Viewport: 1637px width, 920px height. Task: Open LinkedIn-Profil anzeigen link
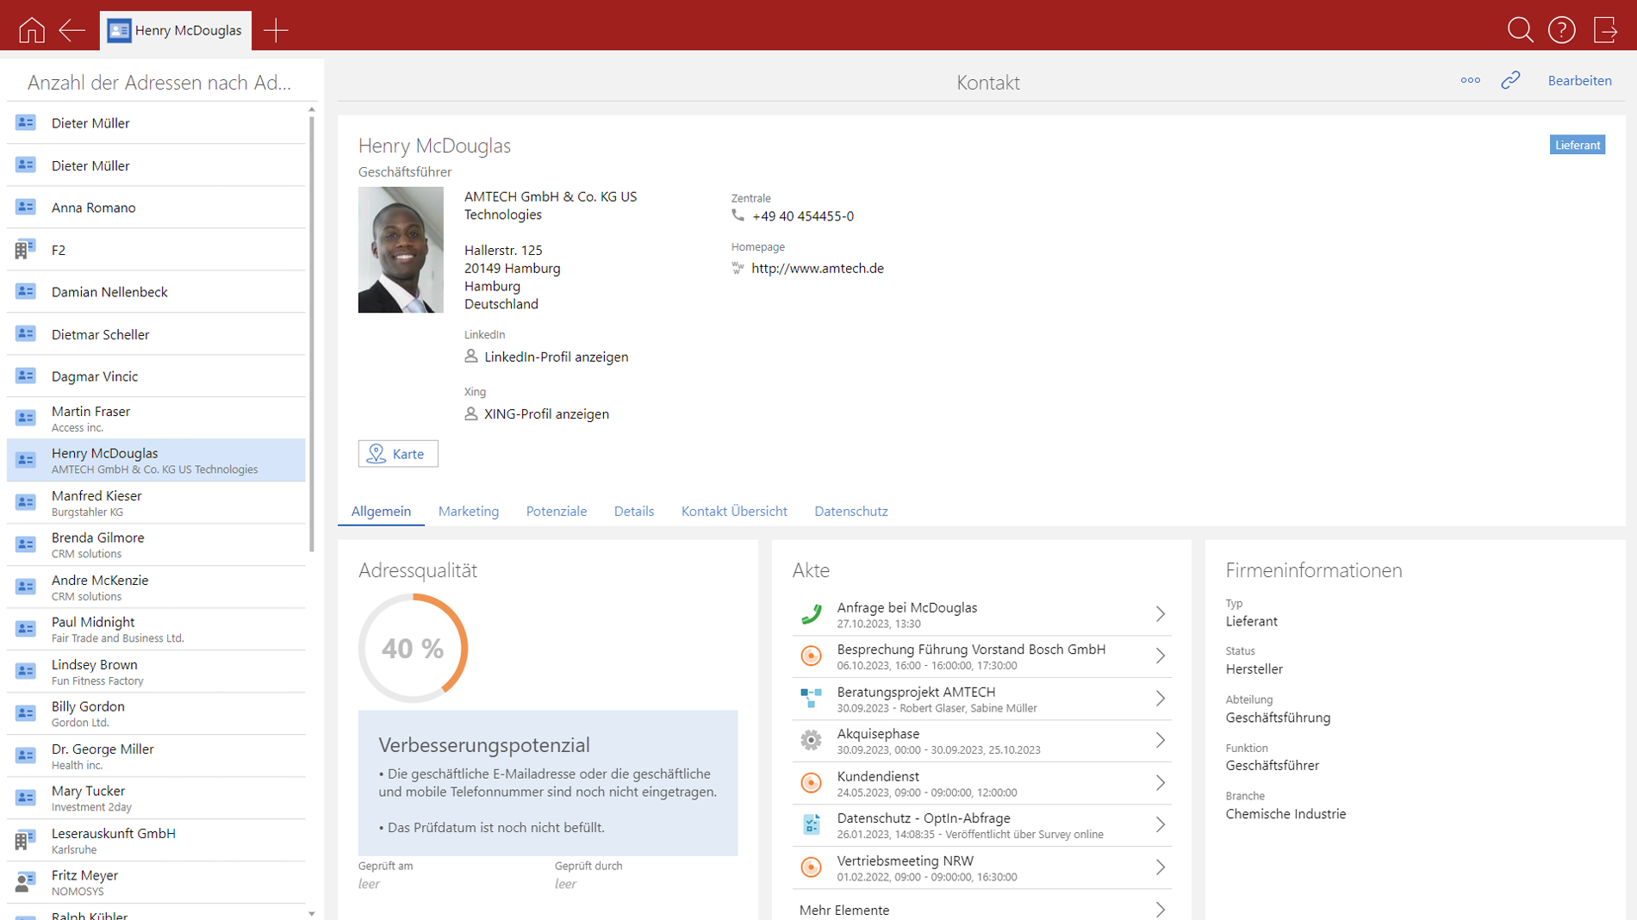[x=557, y=357]
